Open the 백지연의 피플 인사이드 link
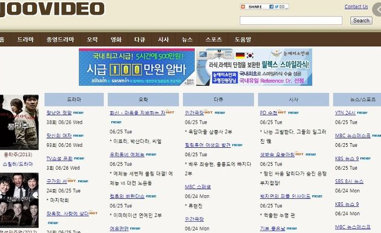The image size is (381, 233). [x=285, y=196]
